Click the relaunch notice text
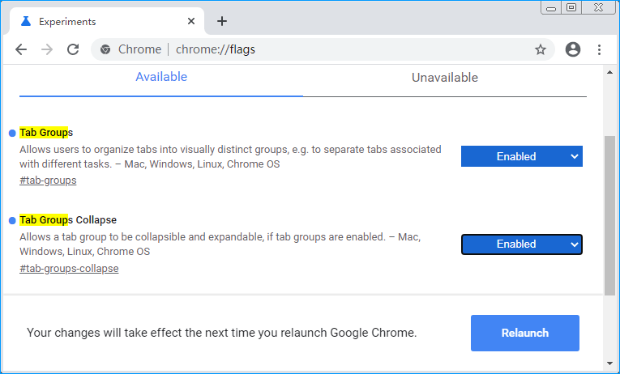Viewport: 620px width, 374px height. point(221,333)
